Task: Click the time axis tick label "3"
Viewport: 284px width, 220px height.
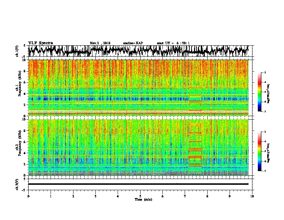Action: [x=95, y=196]
